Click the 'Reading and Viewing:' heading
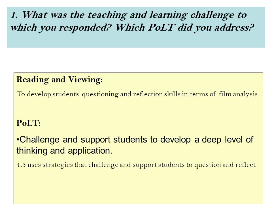 click(x=59, y=80)
